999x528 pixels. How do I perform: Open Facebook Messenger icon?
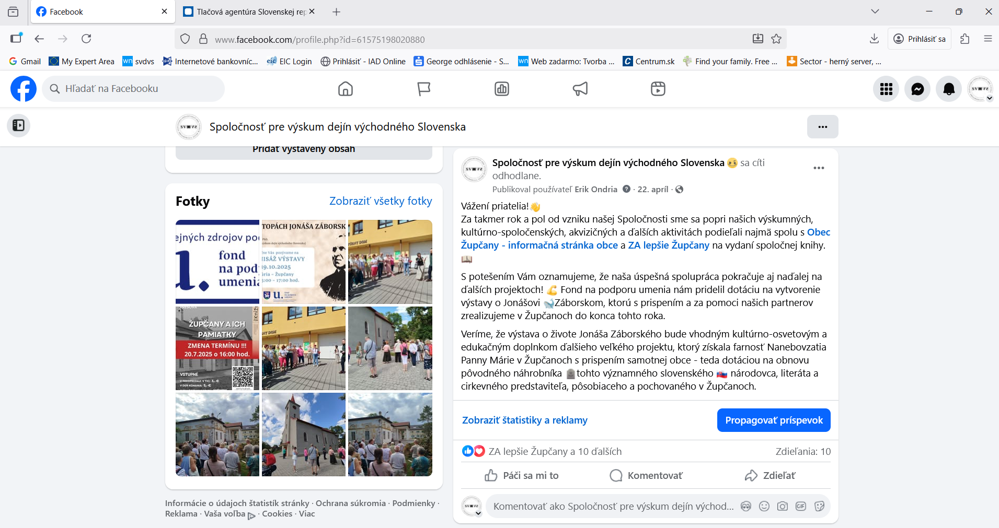917,89
